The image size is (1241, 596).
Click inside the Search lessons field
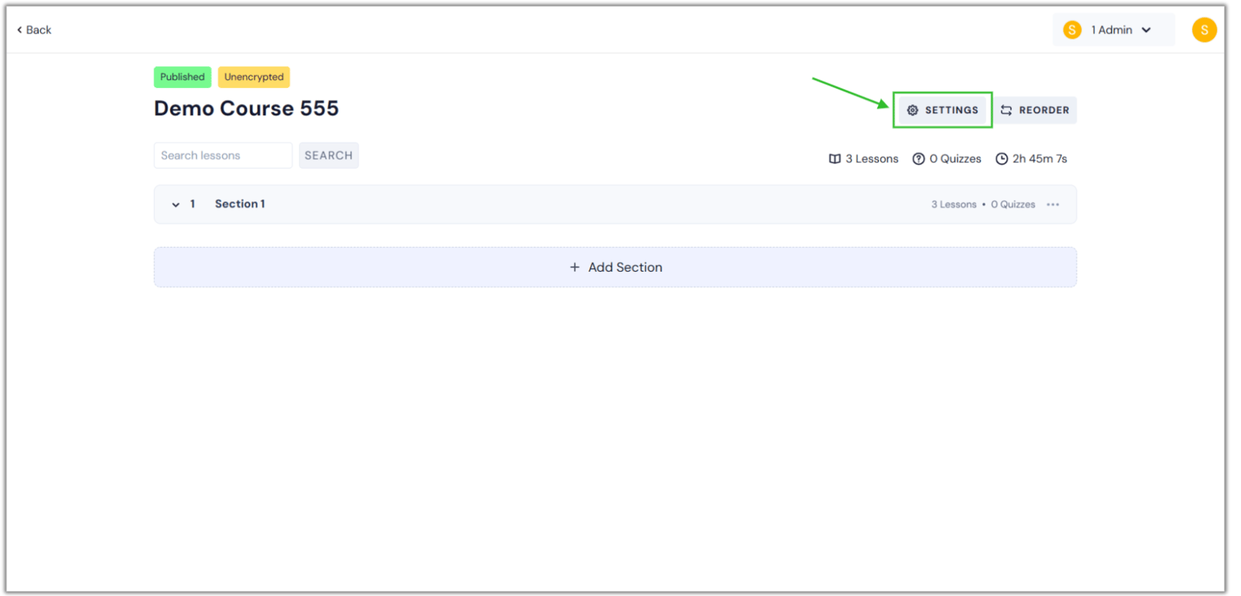click(x=222, y=155)
